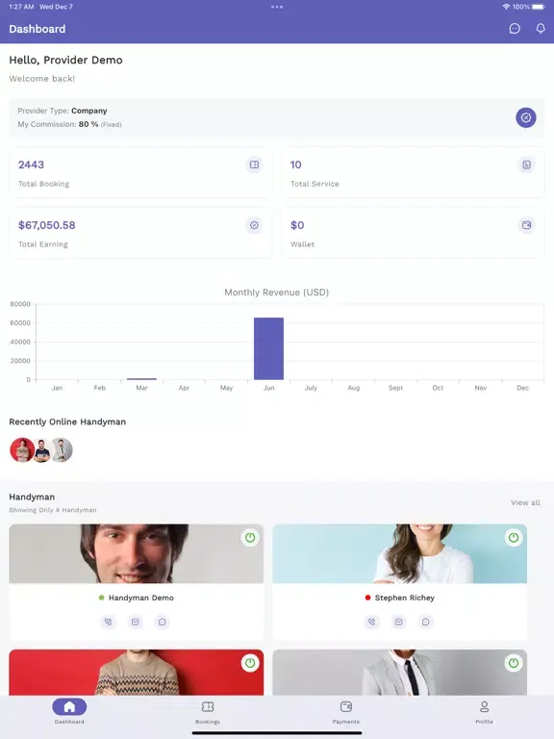Image resolution: width=554 pixels, height=739 pixels.
Task: Open the Profile tab
Action: click(485, 711)
